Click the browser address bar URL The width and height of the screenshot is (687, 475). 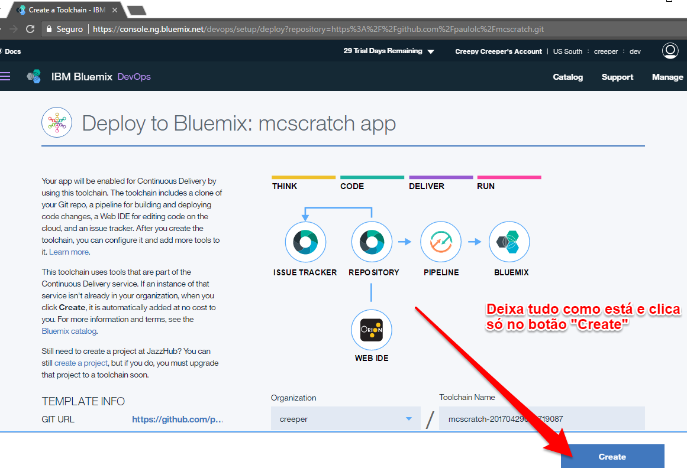click(318, 29)
